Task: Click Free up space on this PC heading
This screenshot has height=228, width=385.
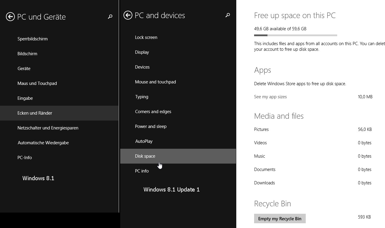Action: [295, 15]
